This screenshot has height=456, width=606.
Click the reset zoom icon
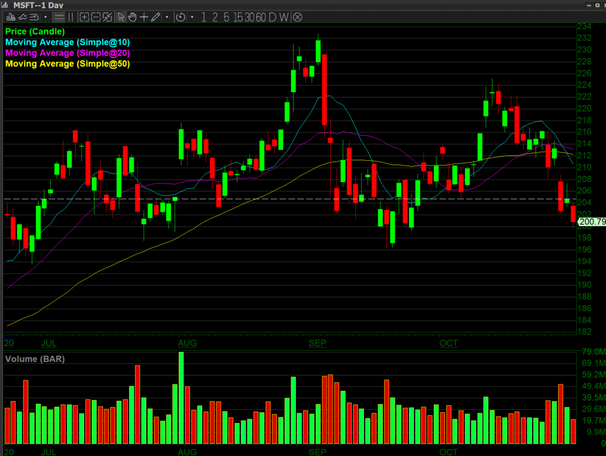tap(107, 17)
